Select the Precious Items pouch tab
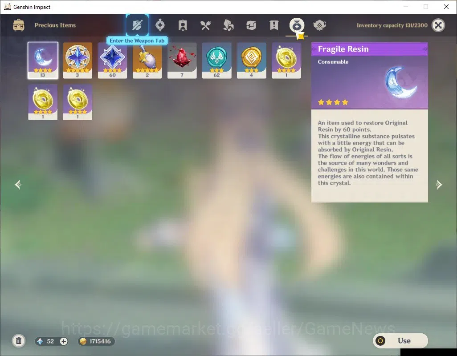This screenshot has width=457, height=356. pyautogui.click(x=297, y=25)
